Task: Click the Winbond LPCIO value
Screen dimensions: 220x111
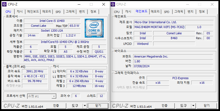Action: pos(143,44)
